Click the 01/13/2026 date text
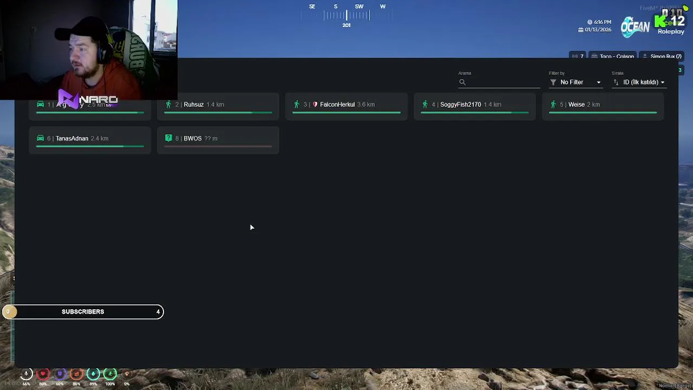 point(598,30)
